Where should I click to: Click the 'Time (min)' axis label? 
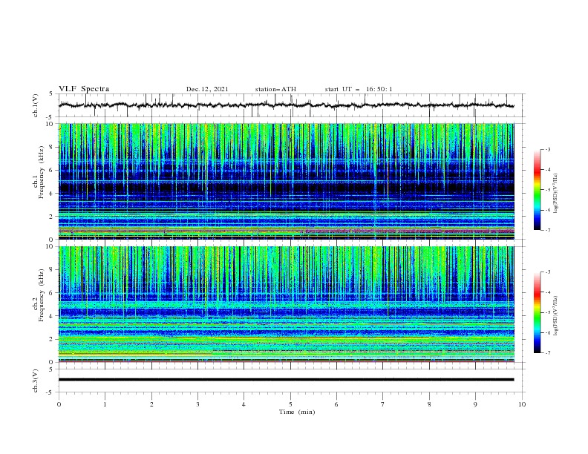pyautogui.click(x=297, y=412)
